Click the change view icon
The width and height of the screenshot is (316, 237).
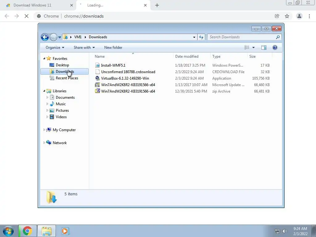tap(247, 48)
